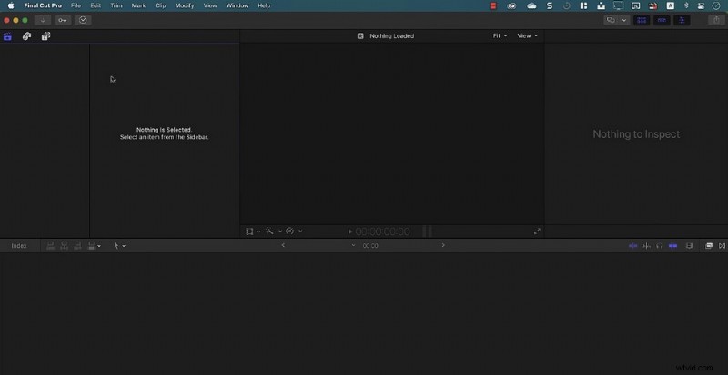The height and width of the screenshot is (375, 728).
Task: Go forward in timeline history arrow
Action: (443, 245)
